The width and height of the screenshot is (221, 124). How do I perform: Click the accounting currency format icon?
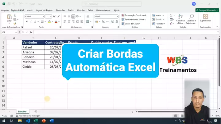[x=97, y=22]
